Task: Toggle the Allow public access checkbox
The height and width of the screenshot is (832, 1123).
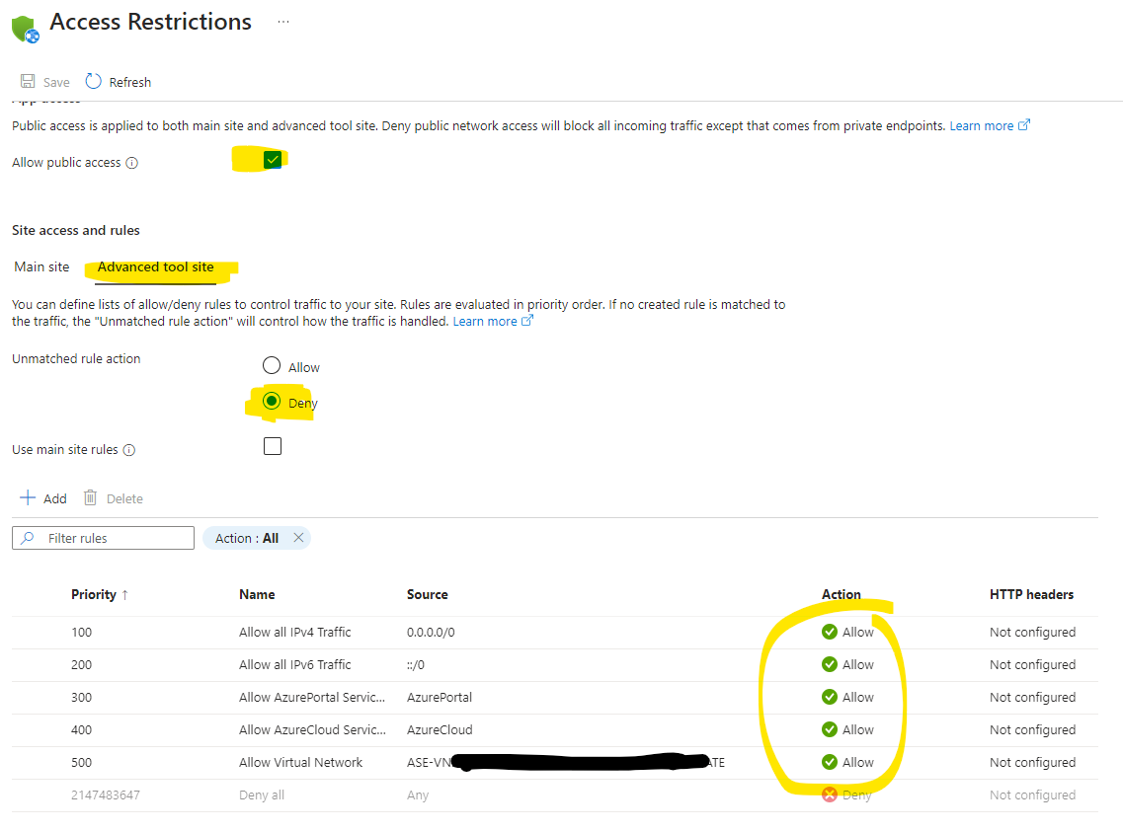Action: point(273,160)
